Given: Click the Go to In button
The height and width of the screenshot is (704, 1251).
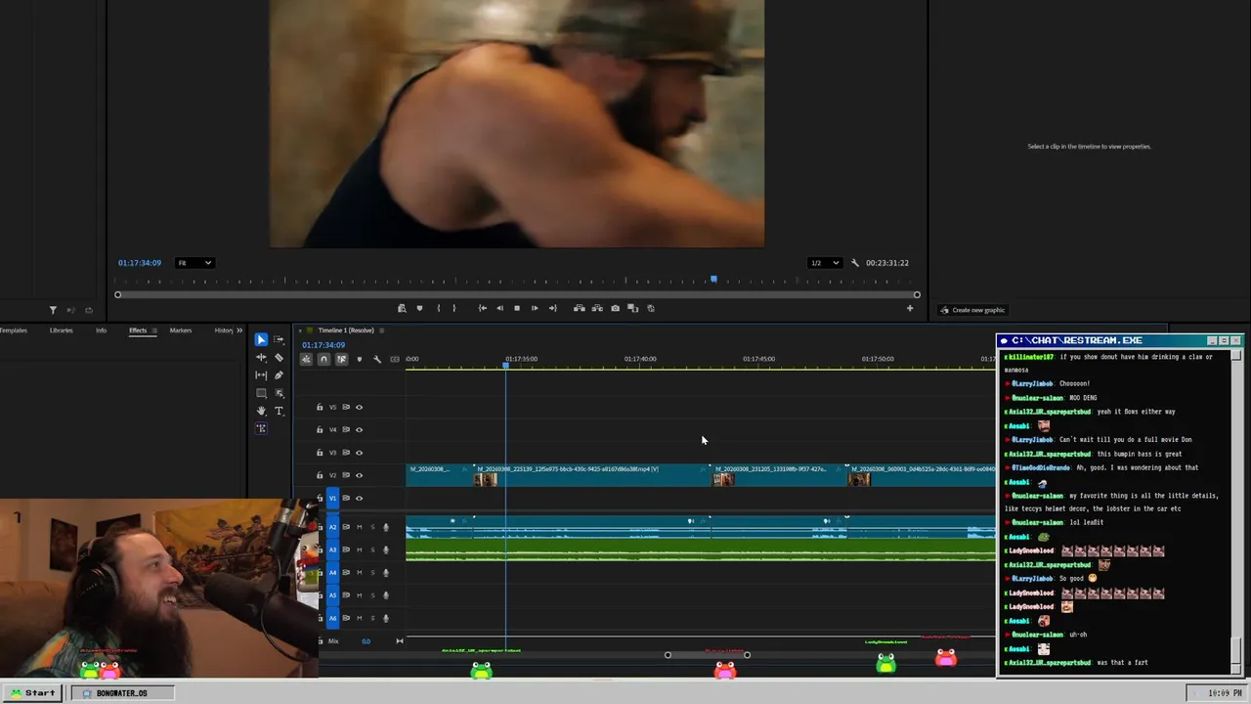Looking at the screenshot, I should (x=482, y=308).
